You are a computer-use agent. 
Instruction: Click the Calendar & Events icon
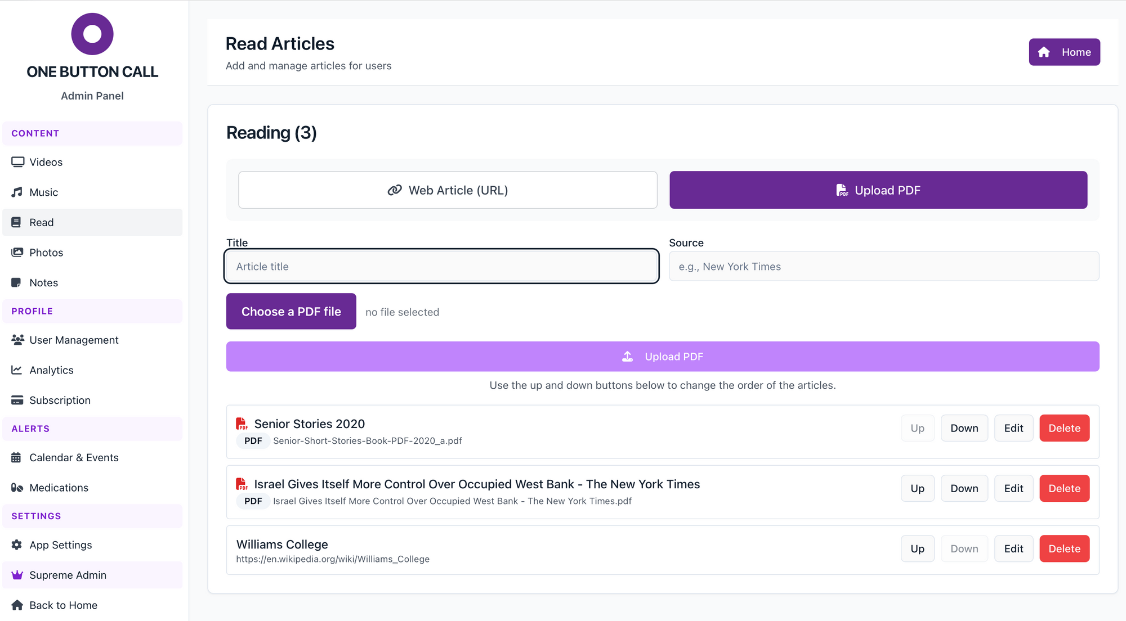(17, 458)
